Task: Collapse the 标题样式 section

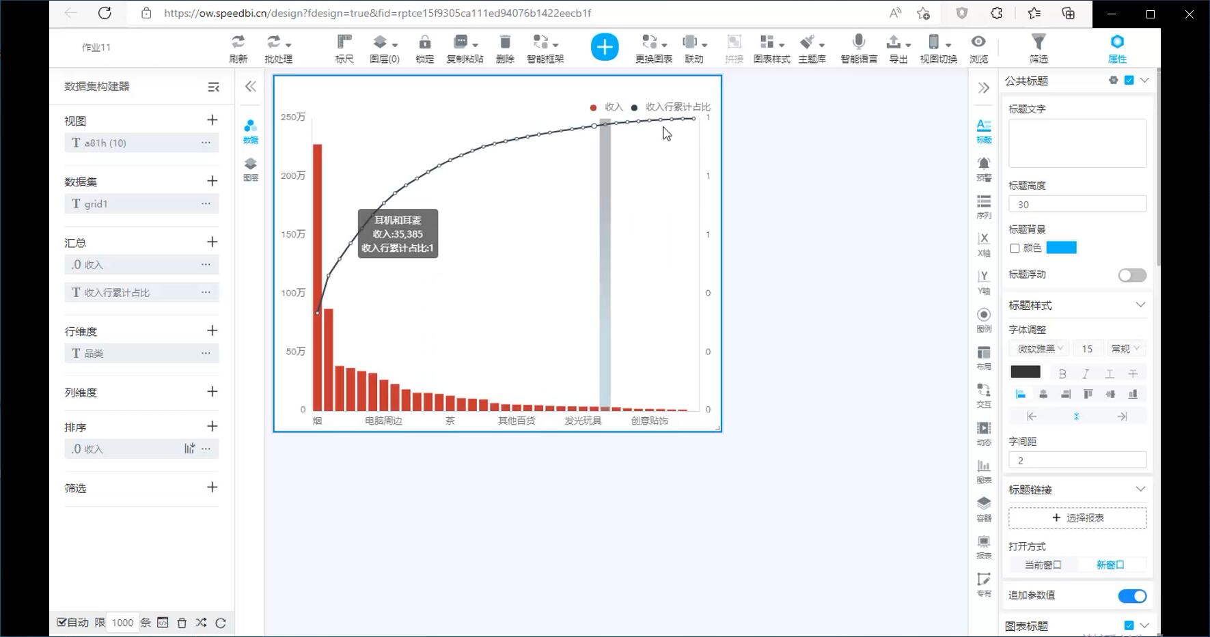Action: 1140,305
